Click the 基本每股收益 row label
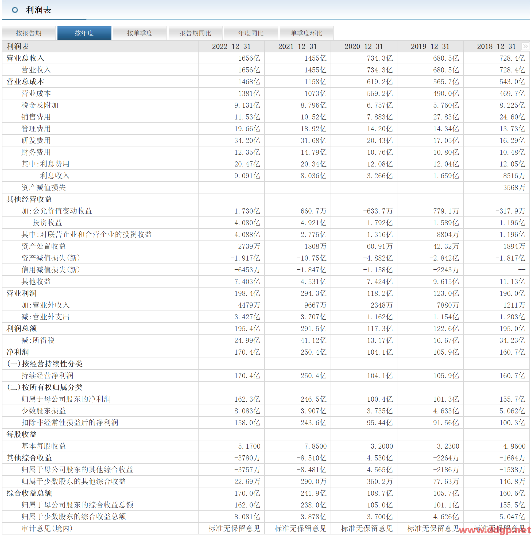The width and height of the screenshot is (531, 535). [x=44, y=446]
